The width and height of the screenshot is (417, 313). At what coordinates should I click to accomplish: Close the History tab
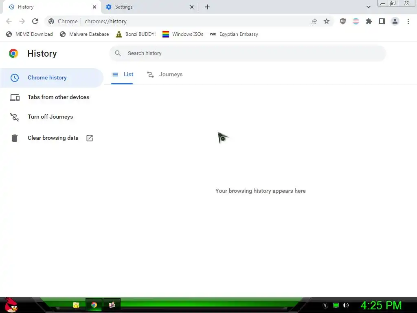[x=94, y=7]
